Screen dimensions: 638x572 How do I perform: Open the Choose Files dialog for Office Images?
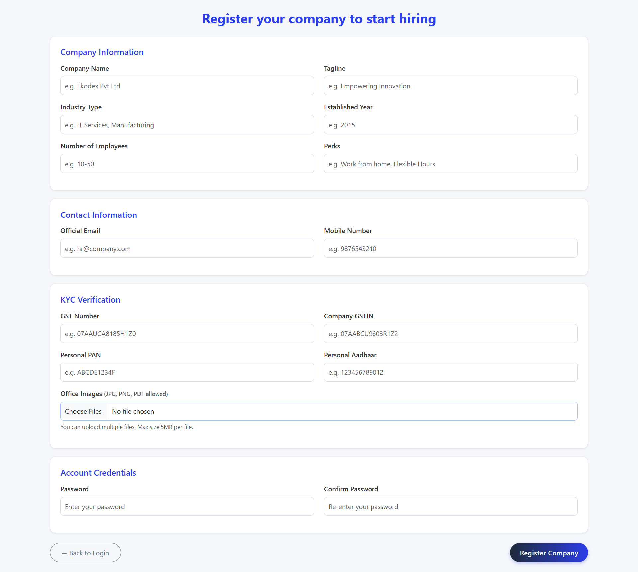83,411
